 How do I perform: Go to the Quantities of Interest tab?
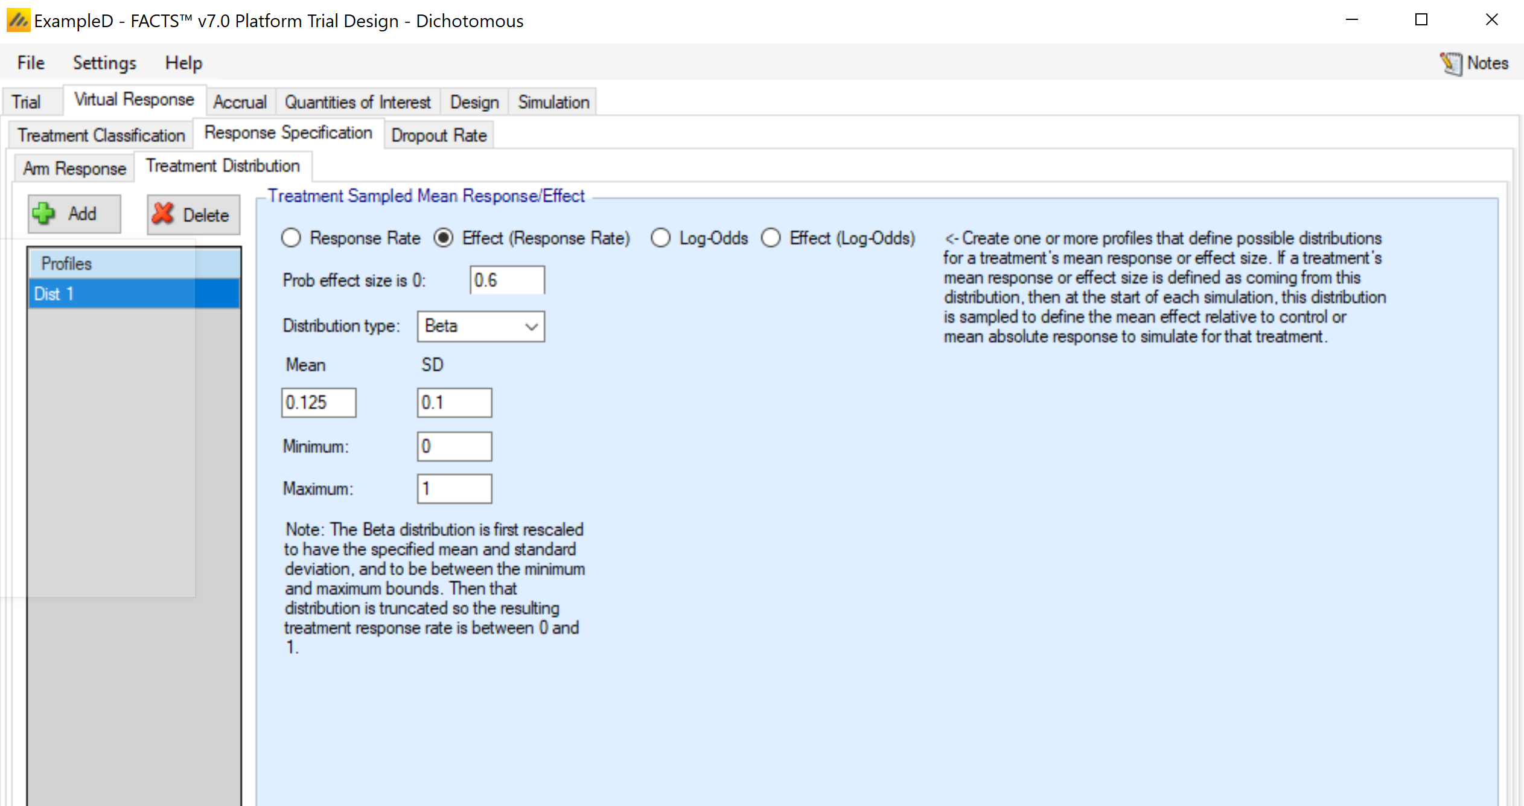pyautogui.click(x=357, y=102)
